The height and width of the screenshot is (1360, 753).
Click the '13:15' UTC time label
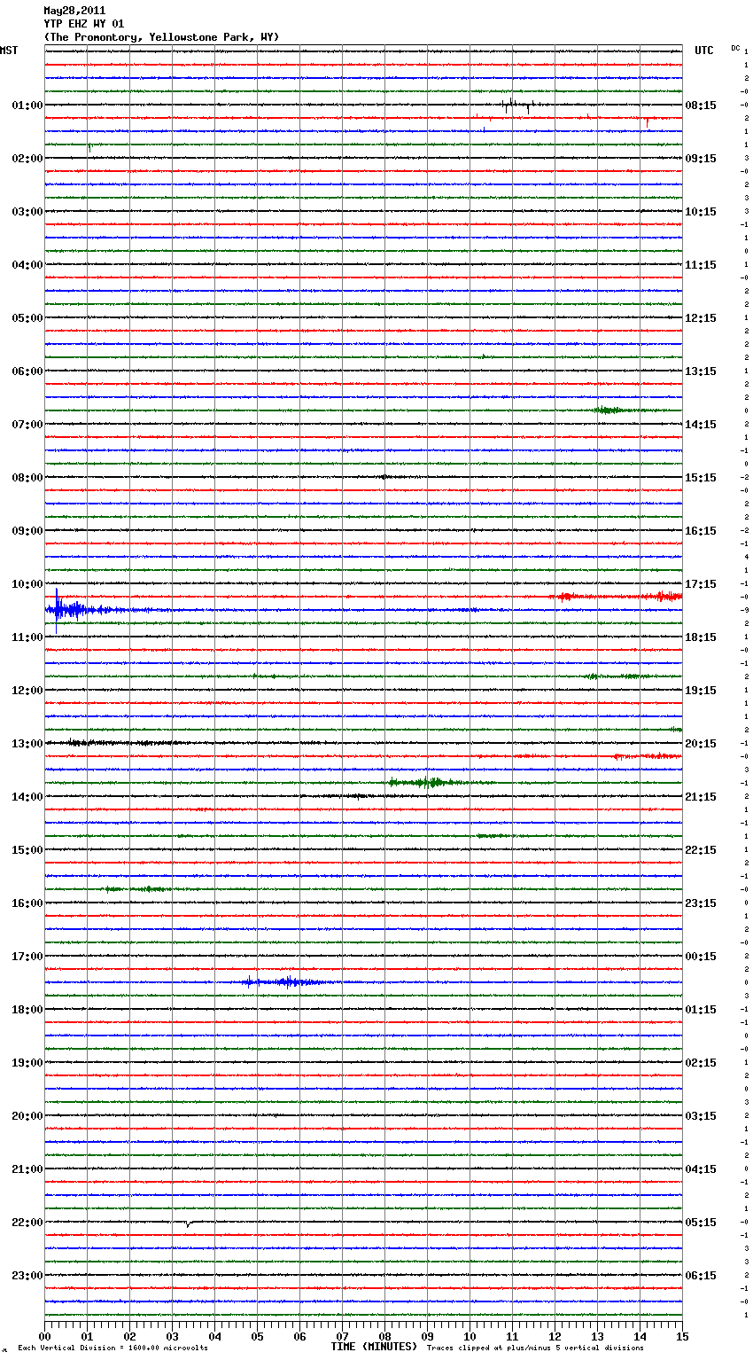(701, 371)
